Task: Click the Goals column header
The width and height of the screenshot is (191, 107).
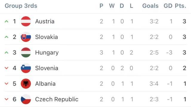Action: point(150,6)
